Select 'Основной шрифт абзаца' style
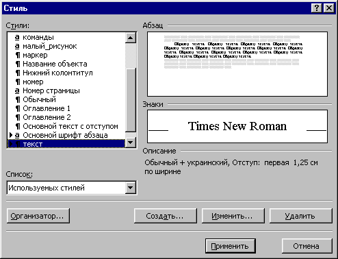The height and width of the screenshot is (259, 338). (66, 135)
